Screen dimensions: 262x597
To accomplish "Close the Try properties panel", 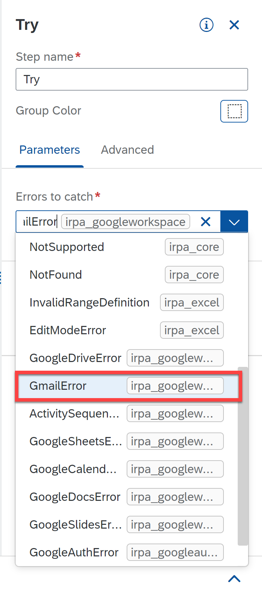I will pos(234,25).
